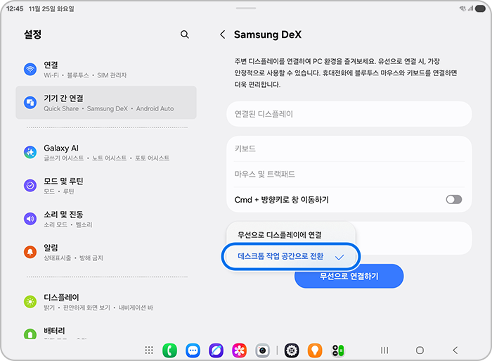Image resolution: width=492 pixels, height=361 pixels.
Task: Open the Galaxy AI settings category
Action: click(x=106, y=152)
